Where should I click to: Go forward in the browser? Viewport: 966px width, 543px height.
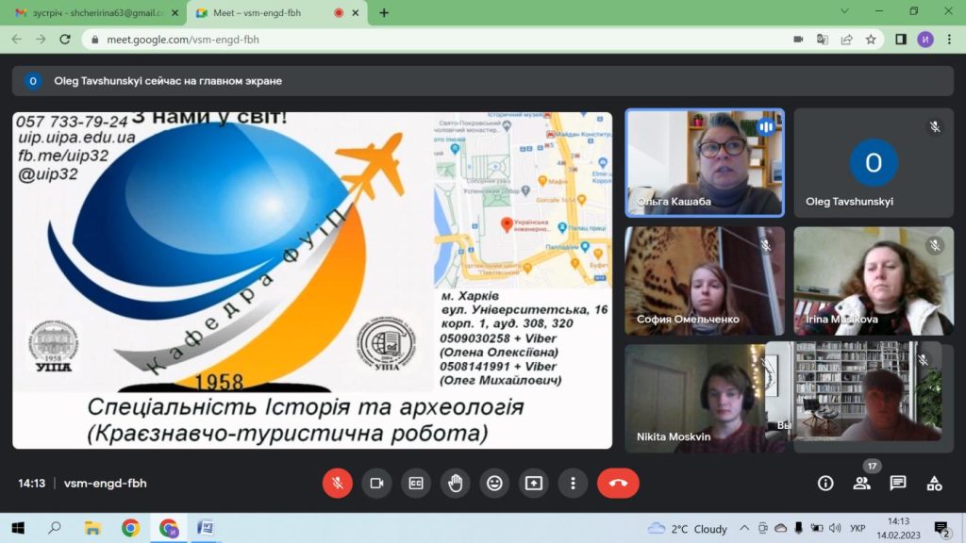41,40
